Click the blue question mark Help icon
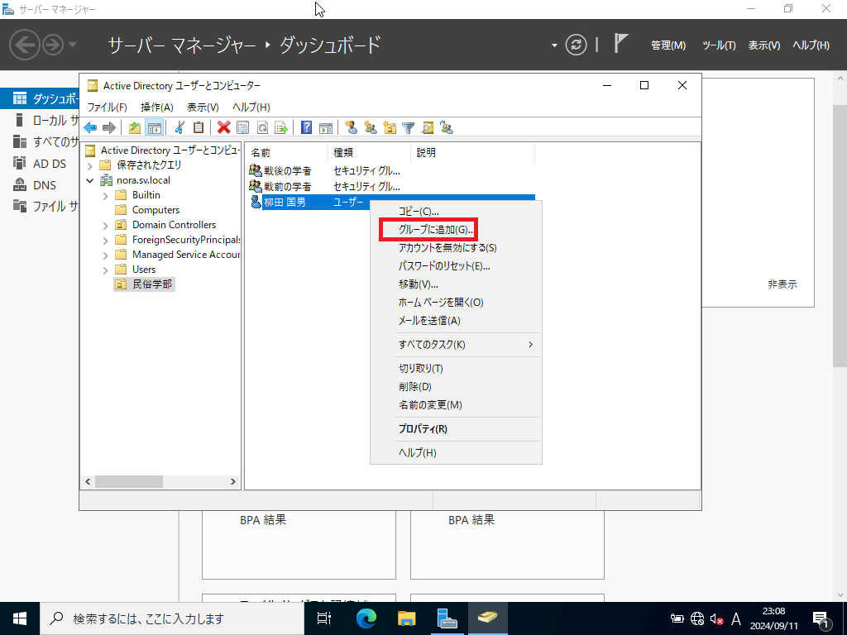The image size is (847, 635). [306, 127]
